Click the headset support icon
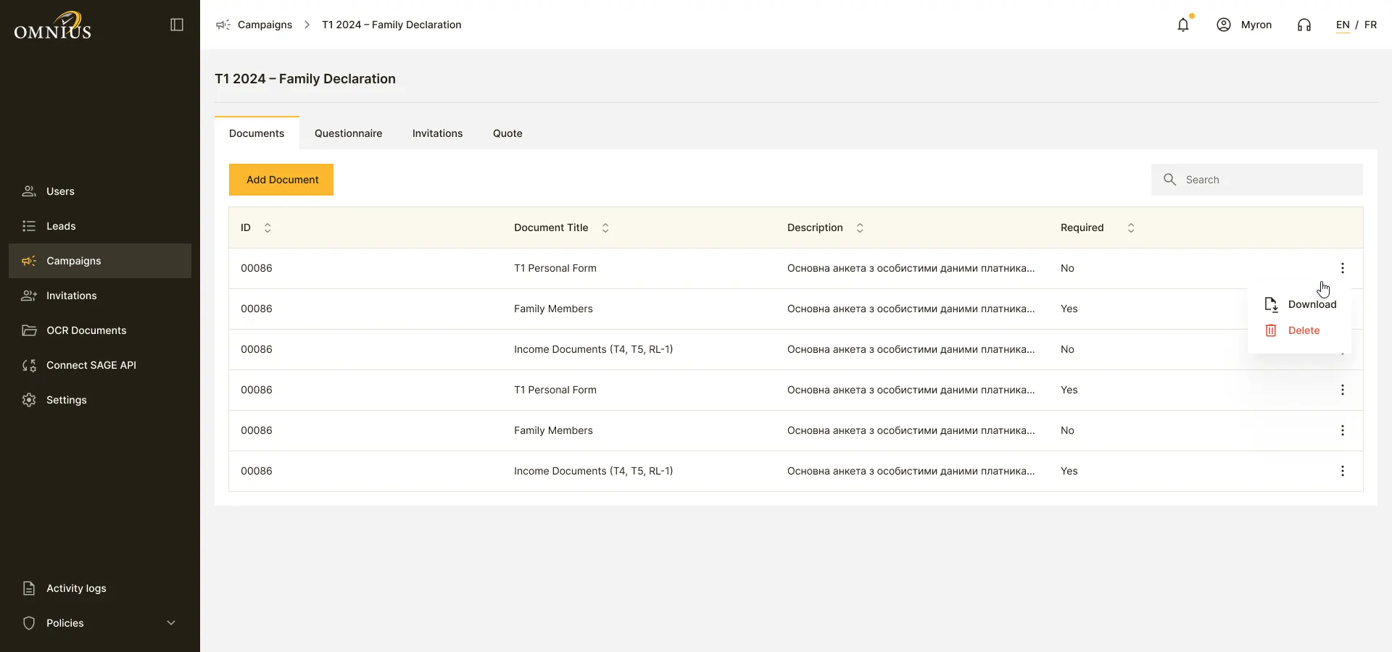Image resolution: width=1392 pixels, height=652 pixels. click(x=1304, y=25)
